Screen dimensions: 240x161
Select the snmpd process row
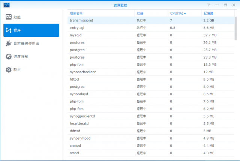click(151, 146)
